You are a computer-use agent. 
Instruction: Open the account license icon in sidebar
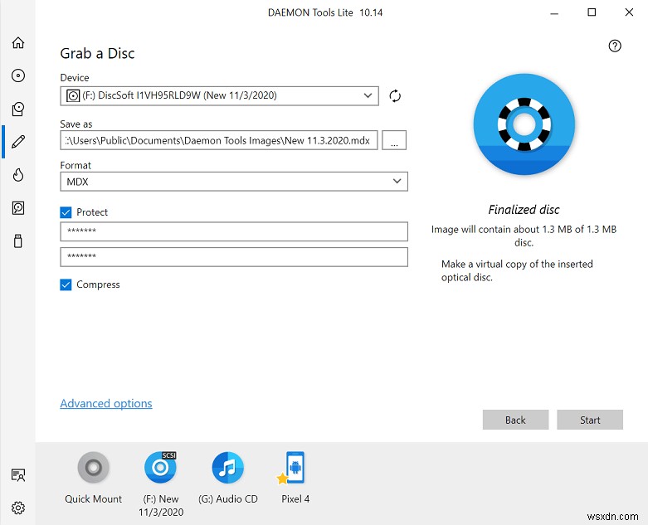pyautogui.click(x=18, y=475)
